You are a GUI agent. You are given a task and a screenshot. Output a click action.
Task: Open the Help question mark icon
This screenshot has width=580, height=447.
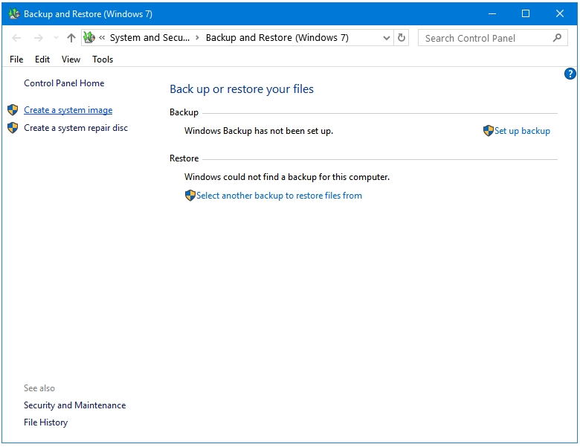coord(570,74)
